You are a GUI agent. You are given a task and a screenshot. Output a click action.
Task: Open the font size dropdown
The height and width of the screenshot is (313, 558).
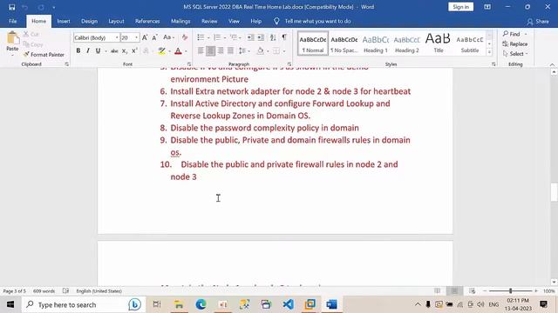(136, 37)
